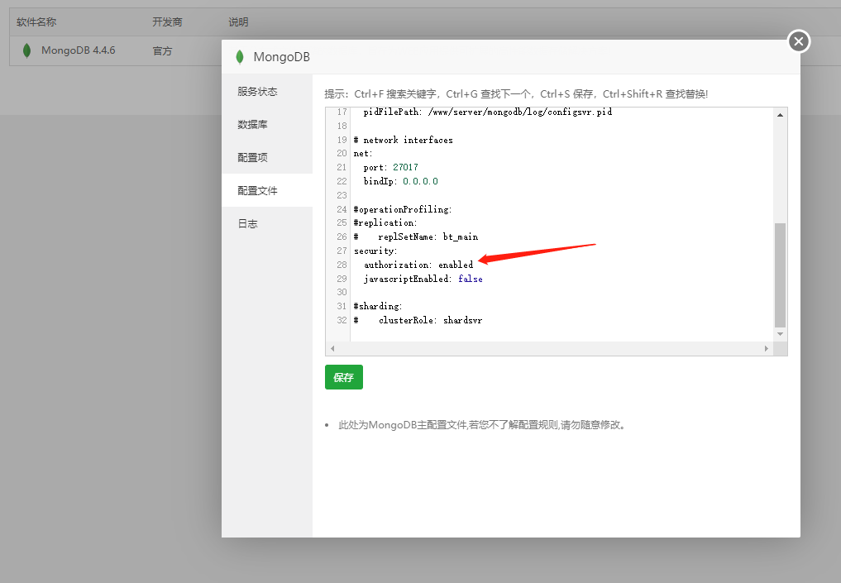
Task: Click the MongoDB dialog title text
Action: (282, 57)
